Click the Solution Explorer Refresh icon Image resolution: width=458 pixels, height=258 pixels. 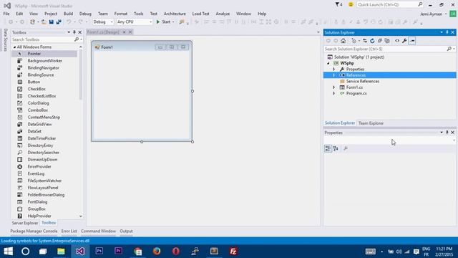tap(372, 41)
